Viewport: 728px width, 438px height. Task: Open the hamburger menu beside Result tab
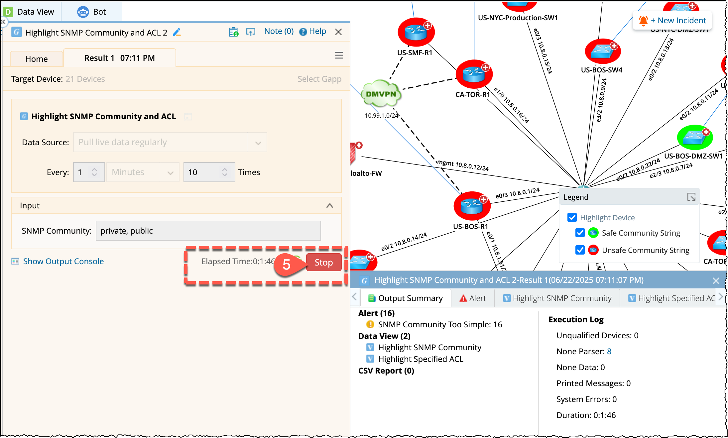click(x=339, y=55)
